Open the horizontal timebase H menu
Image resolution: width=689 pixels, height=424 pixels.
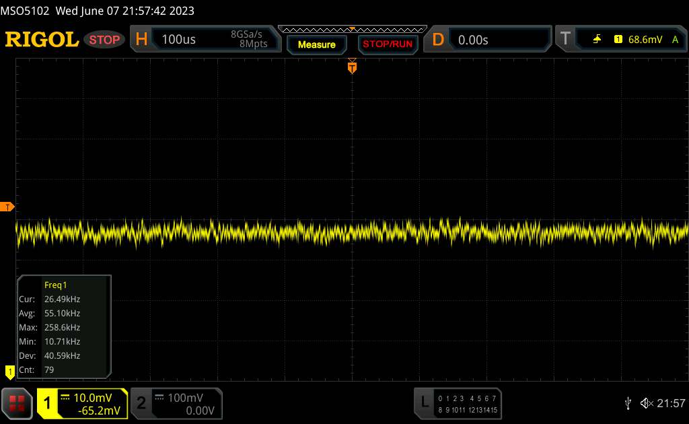[x=141, y=40]
